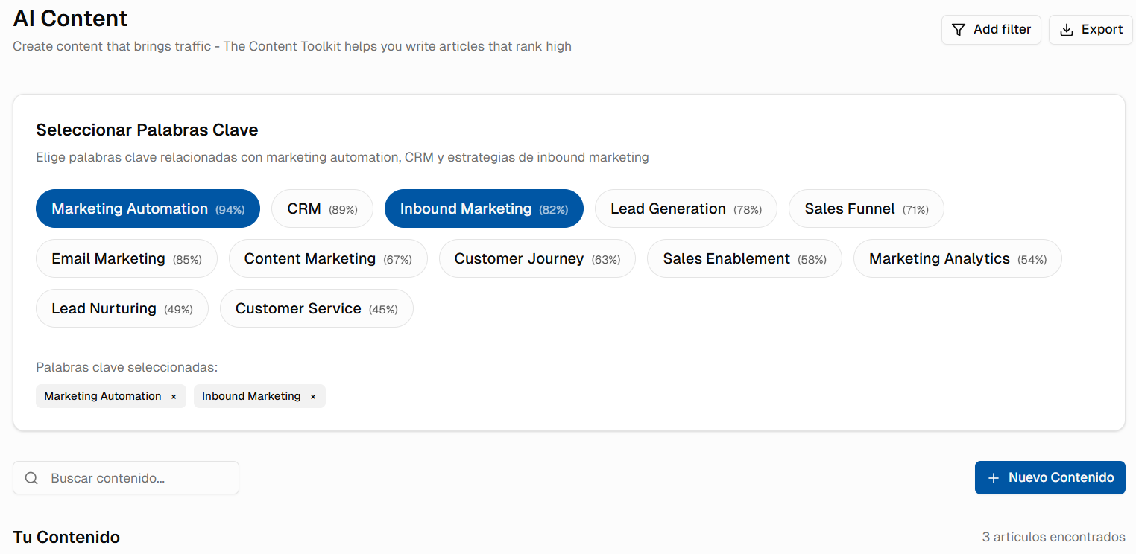
Task: Deselect the Marketing Automation keyword chip
Action: pyautogui.click(x=148, y=209)
